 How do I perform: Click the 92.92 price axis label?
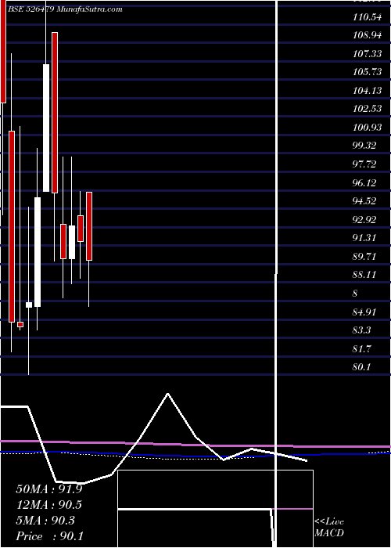click(364, 219)
